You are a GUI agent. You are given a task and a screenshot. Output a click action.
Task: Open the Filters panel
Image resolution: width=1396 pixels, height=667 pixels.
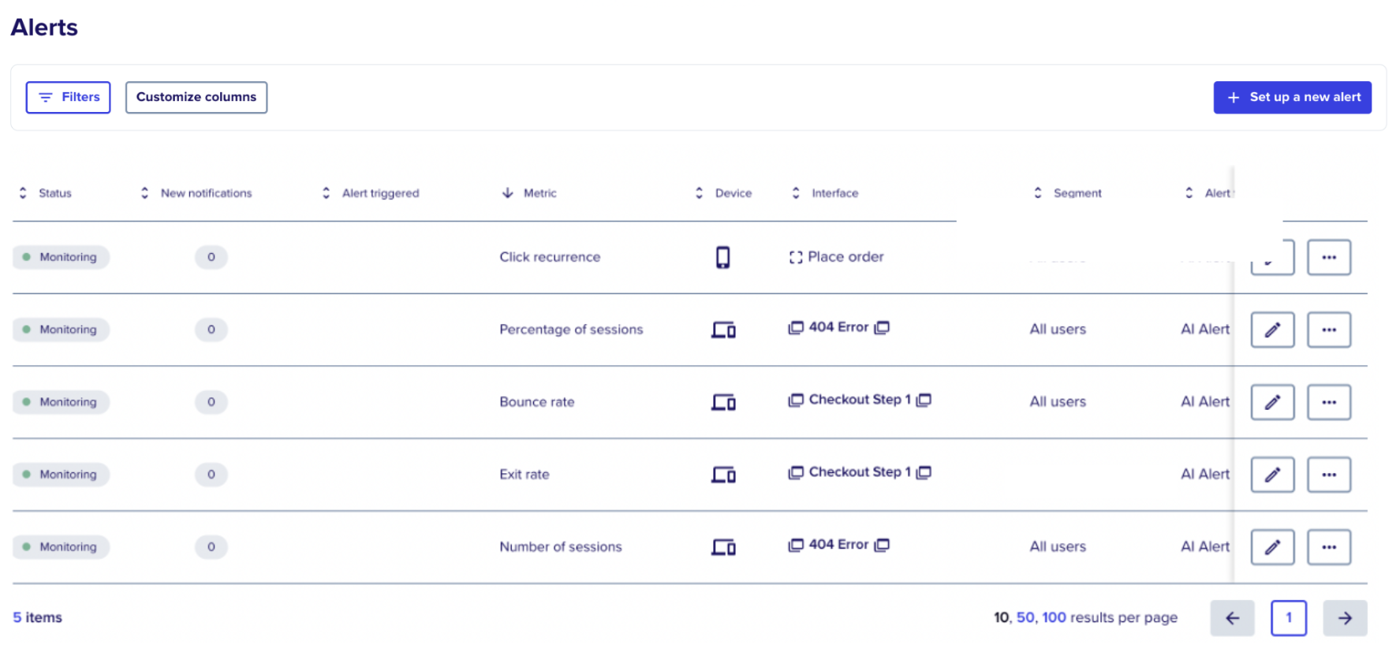click(x=68, y=97)
